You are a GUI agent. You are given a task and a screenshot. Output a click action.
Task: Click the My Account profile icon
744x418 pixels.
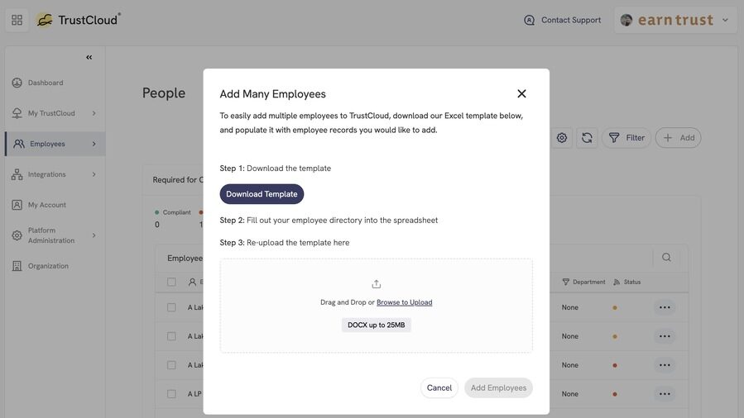pyautogui.click(x=17, y=205)
